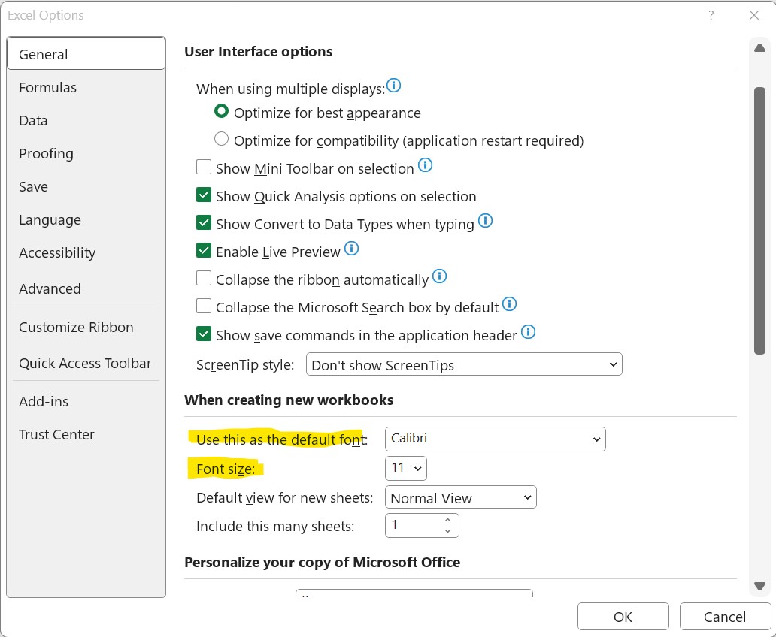Screen dimensions: 776x637
Task: Click the Cancel button
Action: pos(724,617)
